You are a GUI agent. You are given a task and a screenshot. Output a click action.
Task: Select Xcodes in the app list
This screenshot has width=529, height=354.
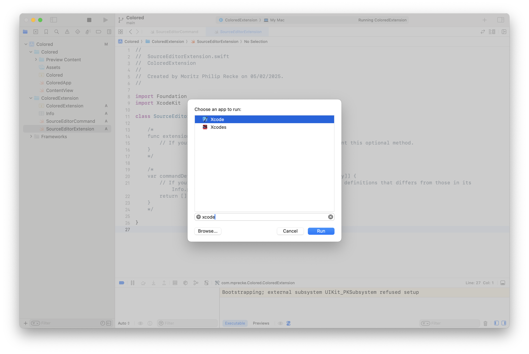(x=264, y=127)
